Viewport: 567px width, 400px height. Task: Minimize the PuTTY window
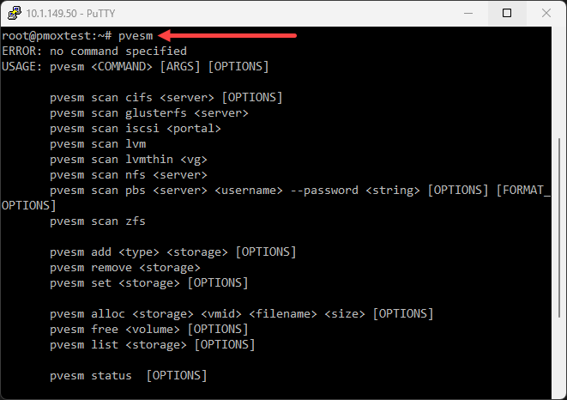tap(468, 13)
